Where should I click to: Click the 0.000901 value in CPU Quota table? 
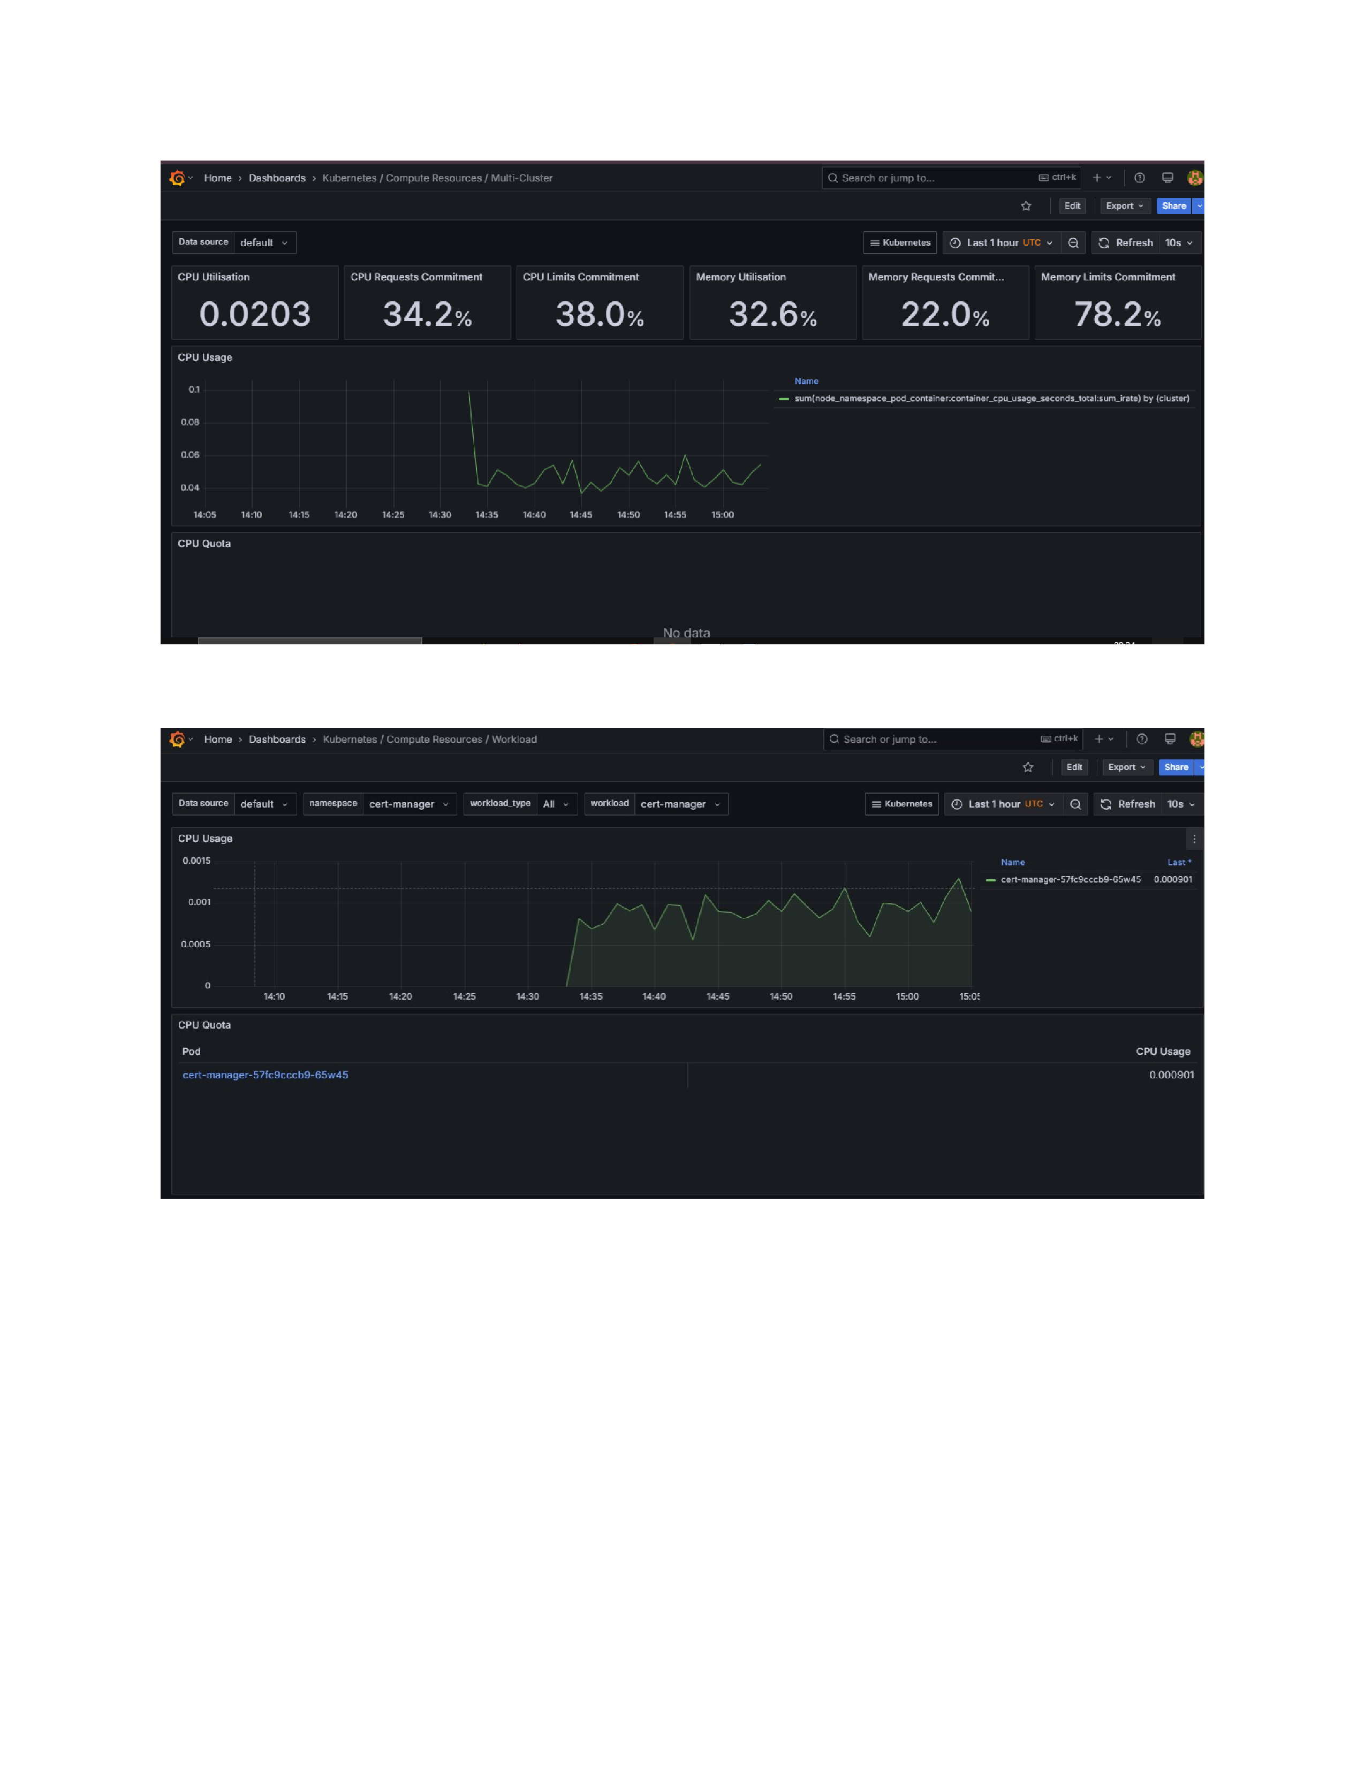point(1171,1075)
